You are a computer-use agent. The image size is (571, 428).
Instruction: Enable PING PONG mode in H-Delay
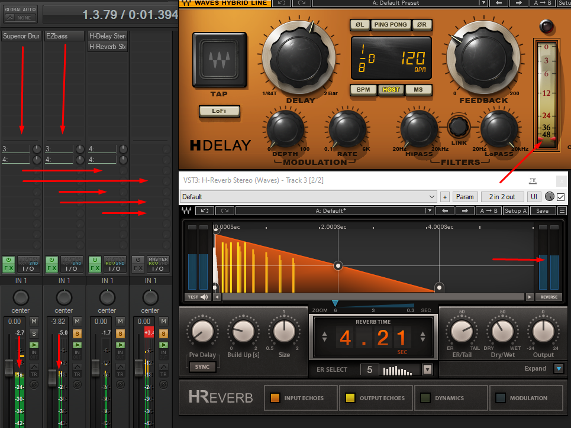(x=391, y=25)
